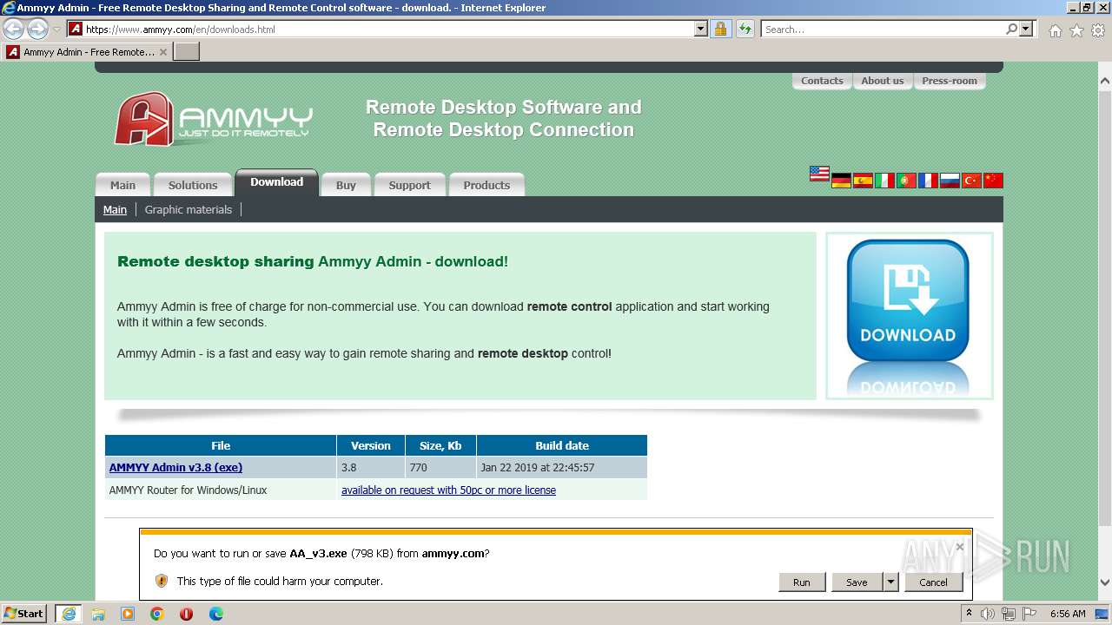Viewport: 1112px width, 625px height.
Task: Download AMMYY Admin v3.8 (exe) link
Action: [175, 467]
